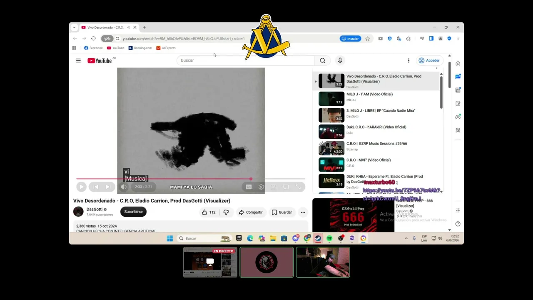Open the bookmarks bar apps grid
Screen dimensions: 533x300
pos(74,48)
